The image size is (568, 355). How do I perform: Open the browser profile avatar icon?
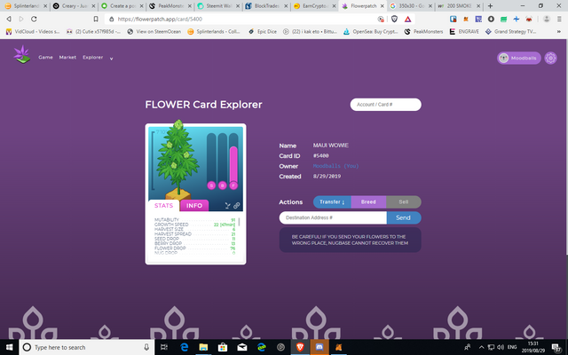click(x=547, y=19)
